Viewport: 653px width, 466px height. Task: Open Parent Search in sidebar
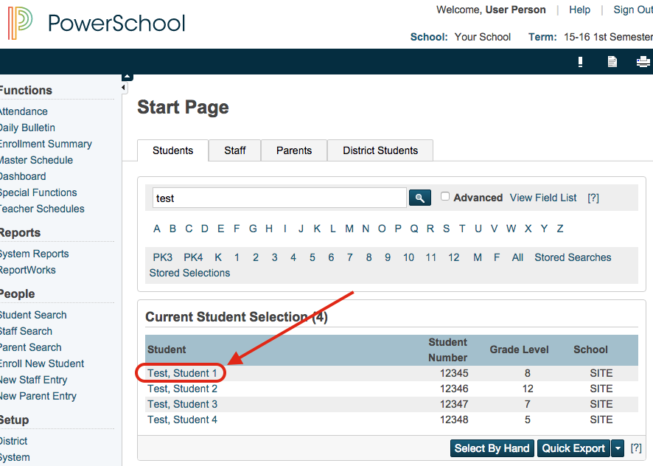pyautogui.click(x=30, y=347)
